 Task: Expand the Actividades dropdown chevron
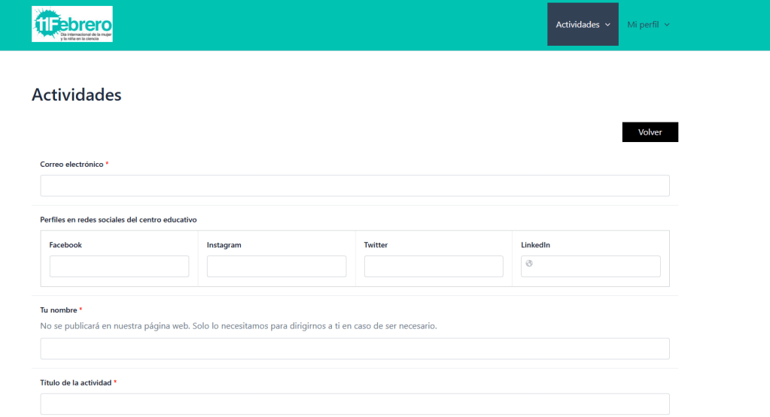[607, 25]
